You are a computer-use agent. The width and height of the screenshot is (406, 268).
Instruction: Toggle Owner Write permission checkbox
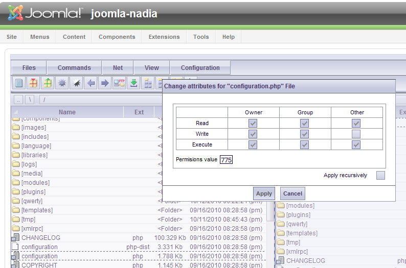point(253,134)
